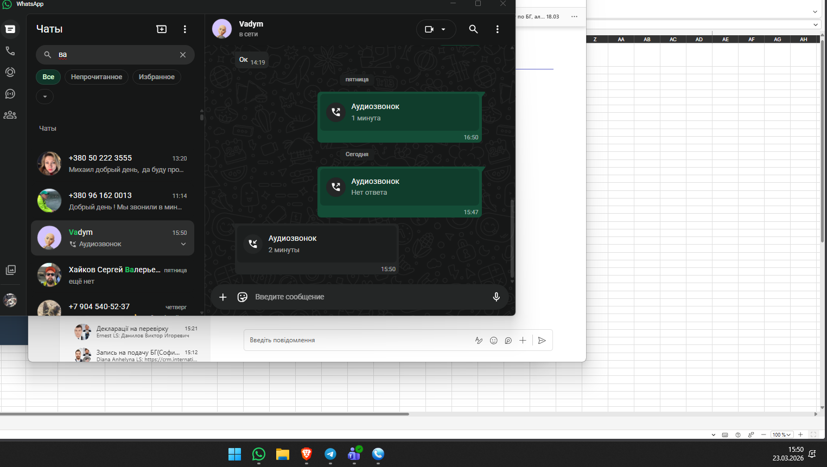
Task: Start a video call with Vadym
Action: pyautogui.click(x=429, y=29)
